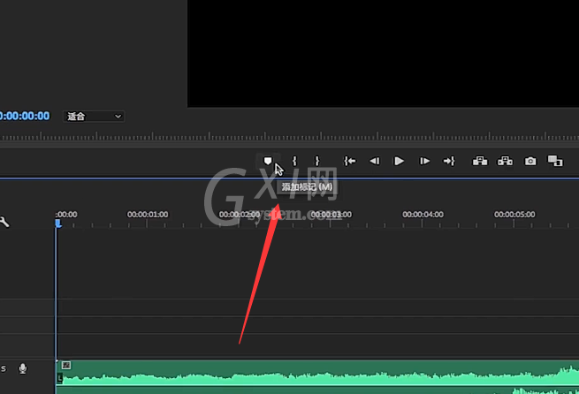Screen dimensions: 579x394
Task: Click timeline ruler at 00:00:04:00
Action: click(423, 215)
